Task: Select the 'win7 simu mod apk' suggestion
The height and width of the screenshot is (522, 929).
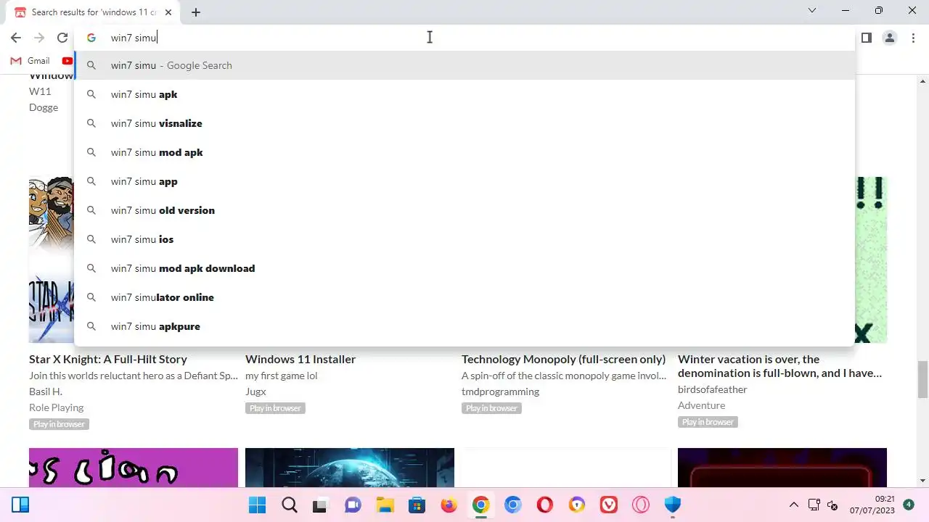Action: click(464, 152)
